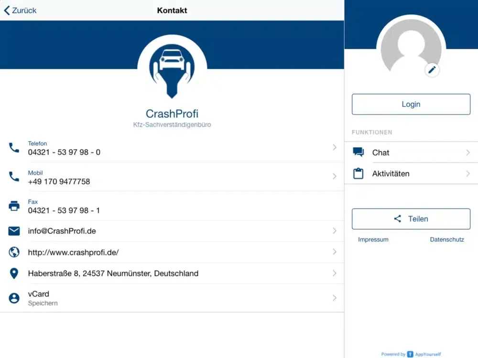Open the Aktivitäten function
This screenshot has height=358, width=478.
[x=411, y=174]
